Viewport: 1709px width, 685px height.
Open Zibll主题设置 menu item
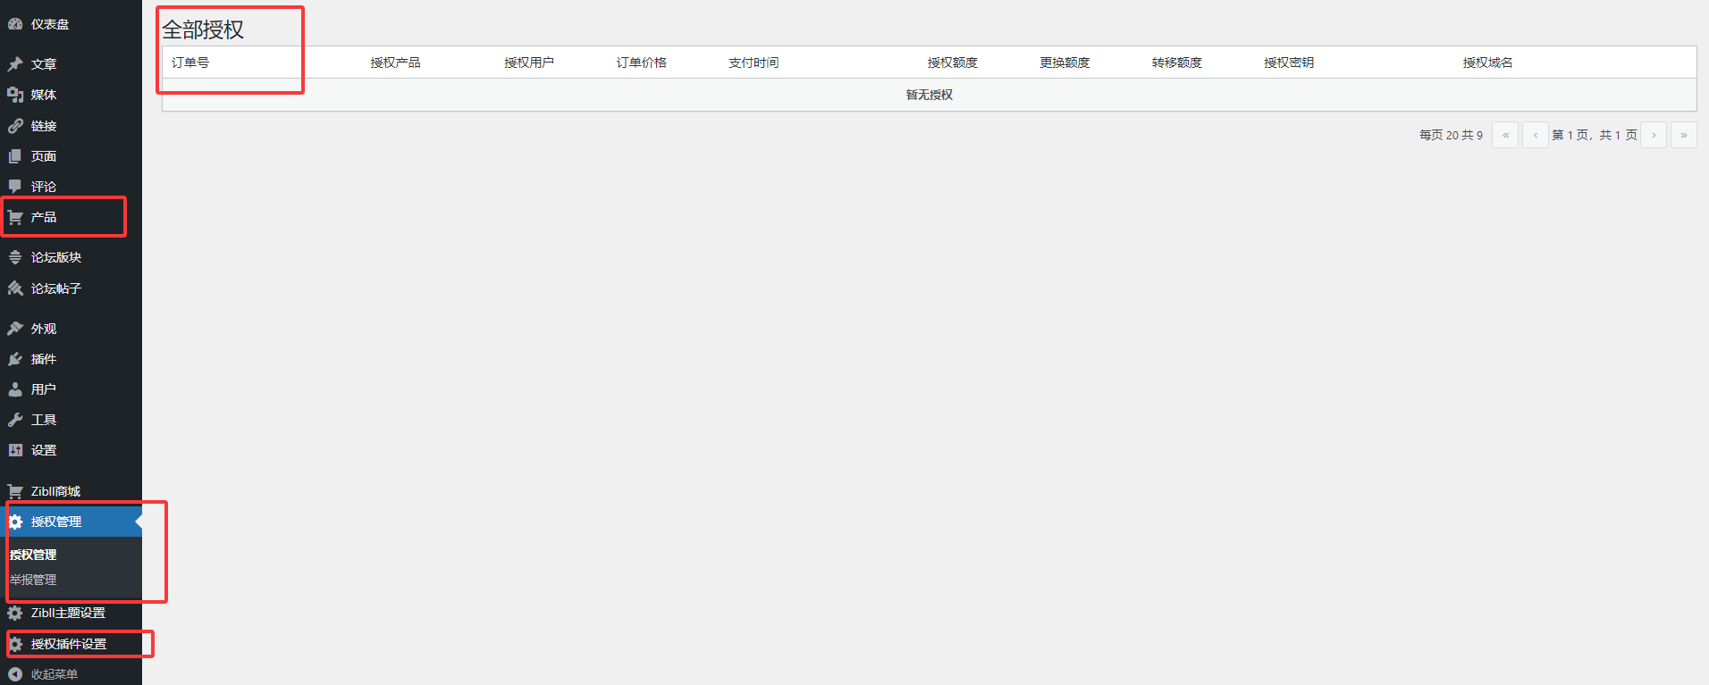pyautogui.click(x=68, y=613)
